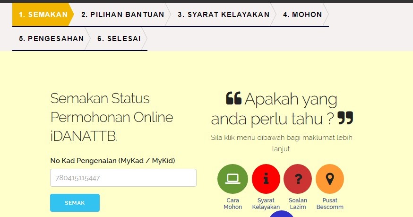Select the 4. MOHON step tab

[x=302, y=15]
